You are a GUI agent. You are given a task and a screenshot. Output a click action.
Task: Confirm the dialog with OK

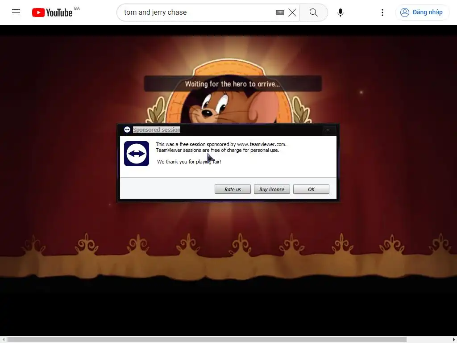(311, 189)
